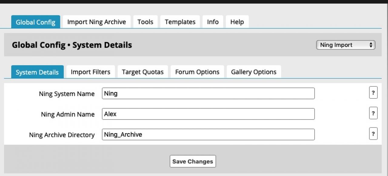
Task: Open the Gallery Options sub-tab
Action: (x=254, y=72)
